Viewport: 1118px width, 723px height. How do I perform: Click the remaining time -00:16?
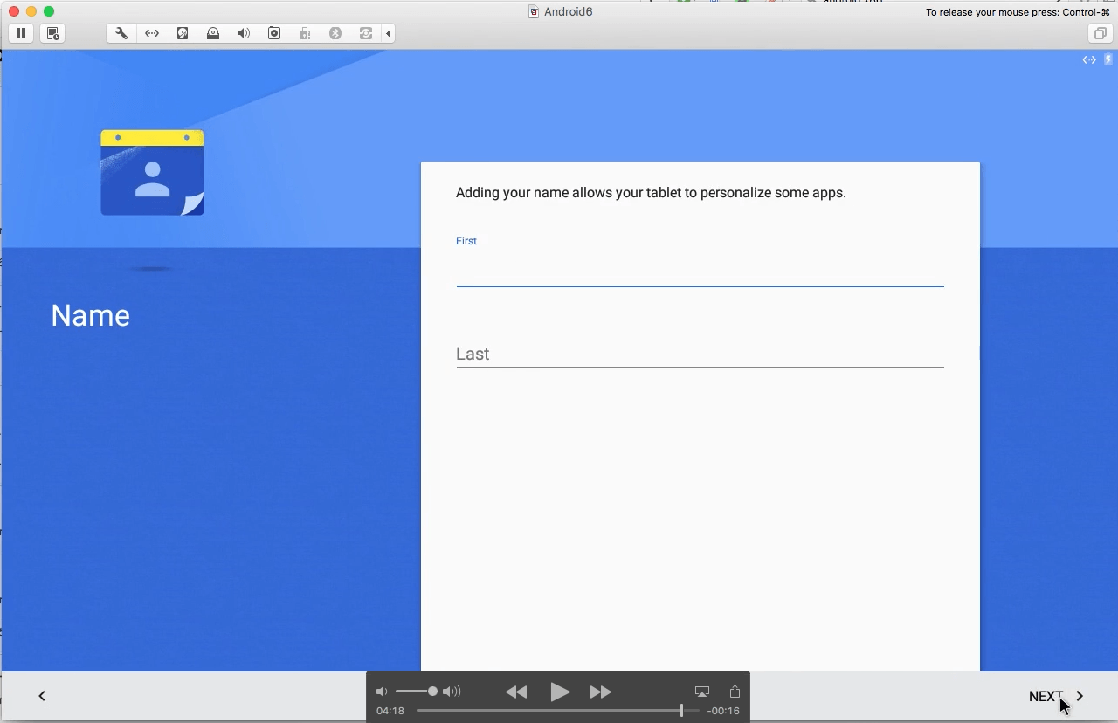click(723, 711)
